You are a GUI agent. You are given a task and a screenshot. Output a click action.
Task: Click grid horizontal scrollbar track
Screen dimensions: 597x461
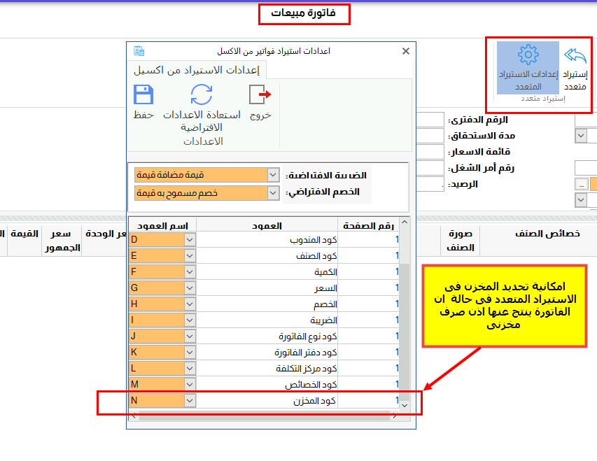(265, 416)
